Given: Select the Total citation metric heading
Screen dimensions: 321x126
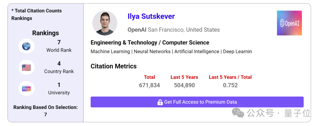Looking at the screenshot, I should point(150,77).
